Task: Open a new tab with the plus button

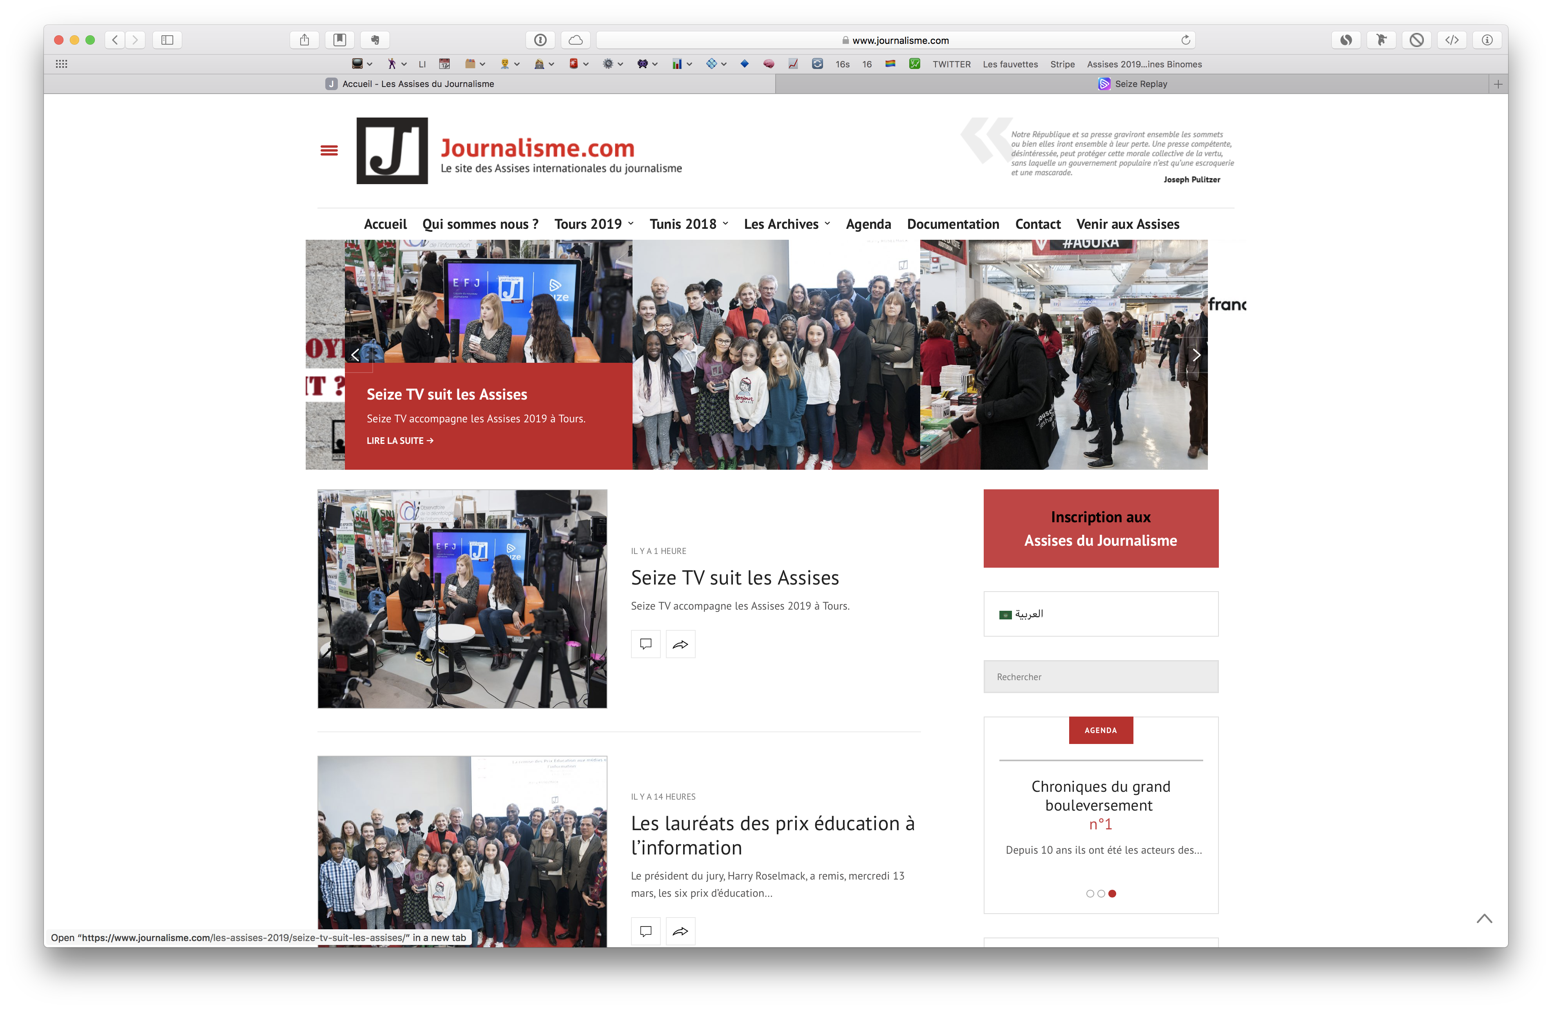Action: (1498, 84)
